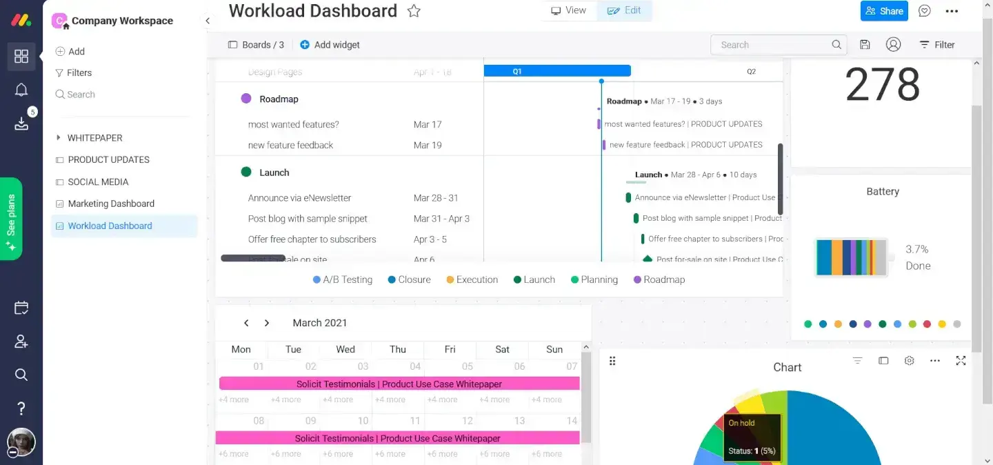
Task: Open the notifications bell icon
Action: [x=21, y=90]
